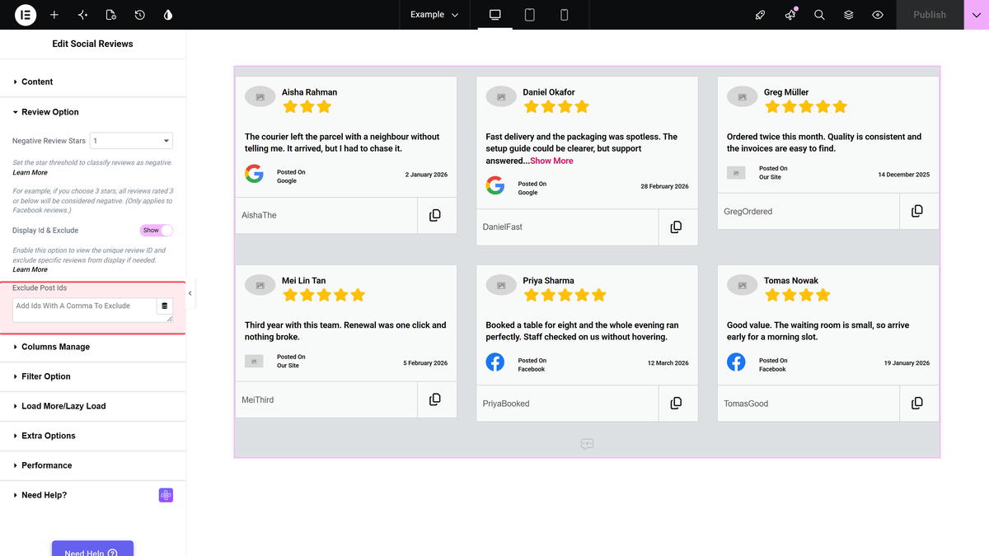Open the revision history icon
989x556 pixels.
140,15
